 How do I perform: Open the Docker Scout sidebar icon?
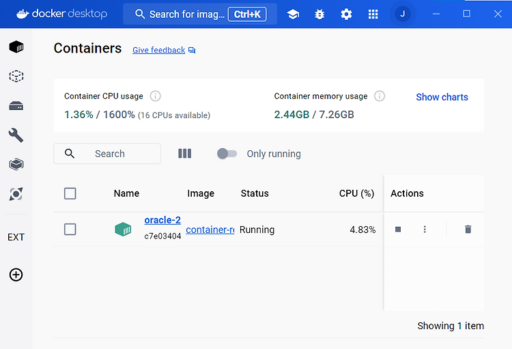point(16,194)
